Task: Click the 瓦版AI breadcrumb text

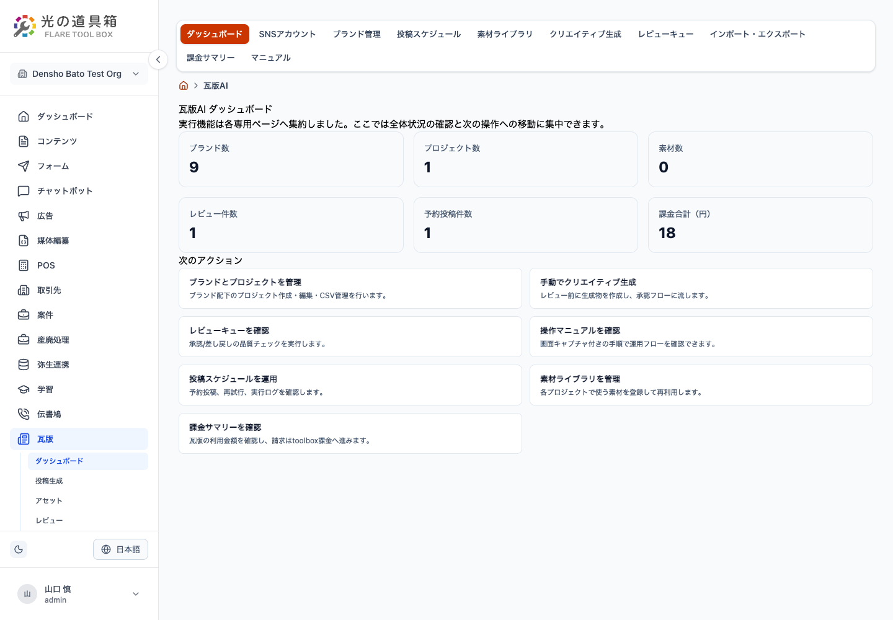Action: click(x=216, y=86)
